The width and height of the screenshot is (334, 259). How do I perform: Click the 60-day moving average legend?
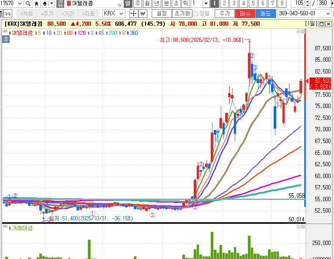68,33
